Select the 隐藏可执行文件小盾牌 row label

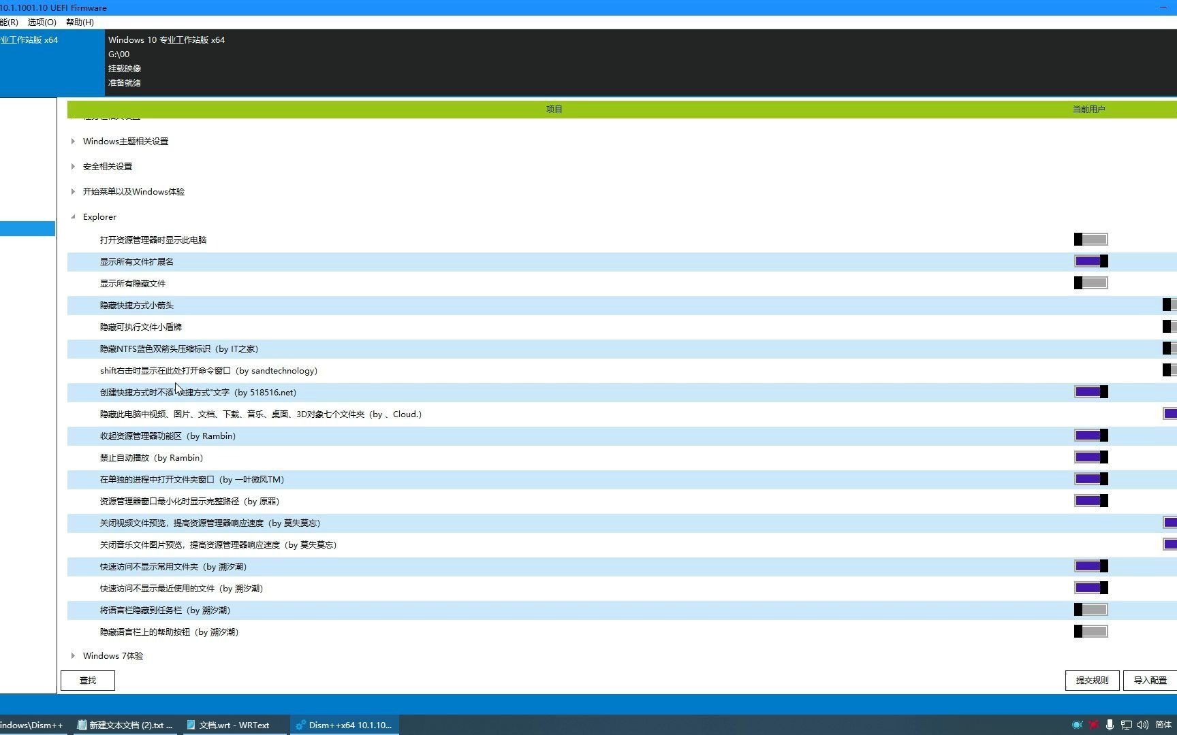141,327
